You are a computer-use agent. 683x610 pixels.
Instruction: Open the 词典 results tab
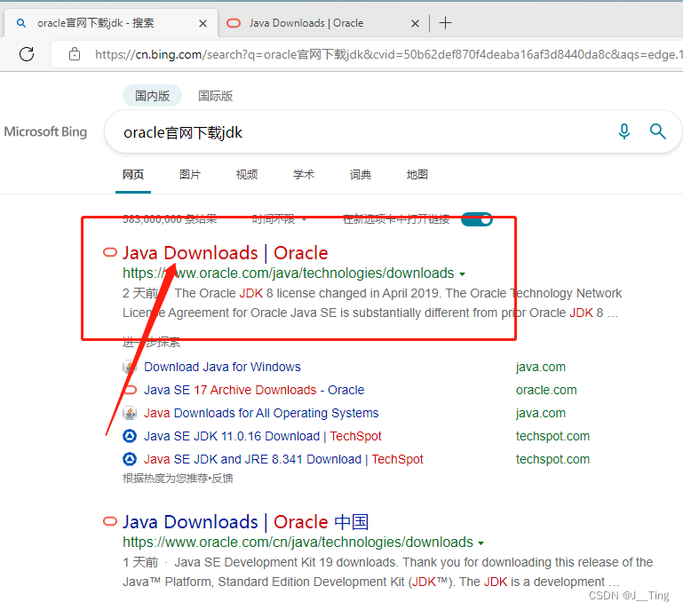[x=361, y=175]
